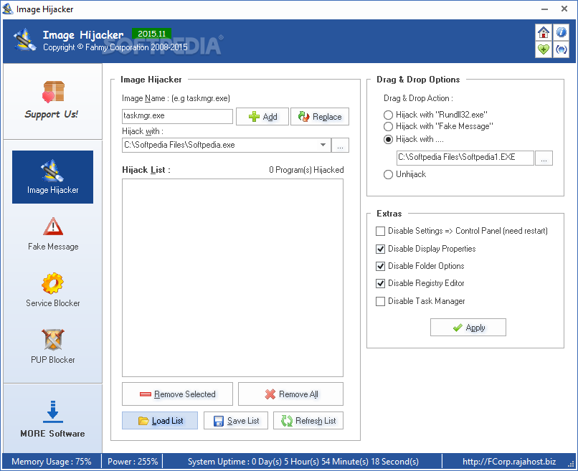The image size is (578, 471).
Task: Open the blue info about icon
Action: [561, 32]
